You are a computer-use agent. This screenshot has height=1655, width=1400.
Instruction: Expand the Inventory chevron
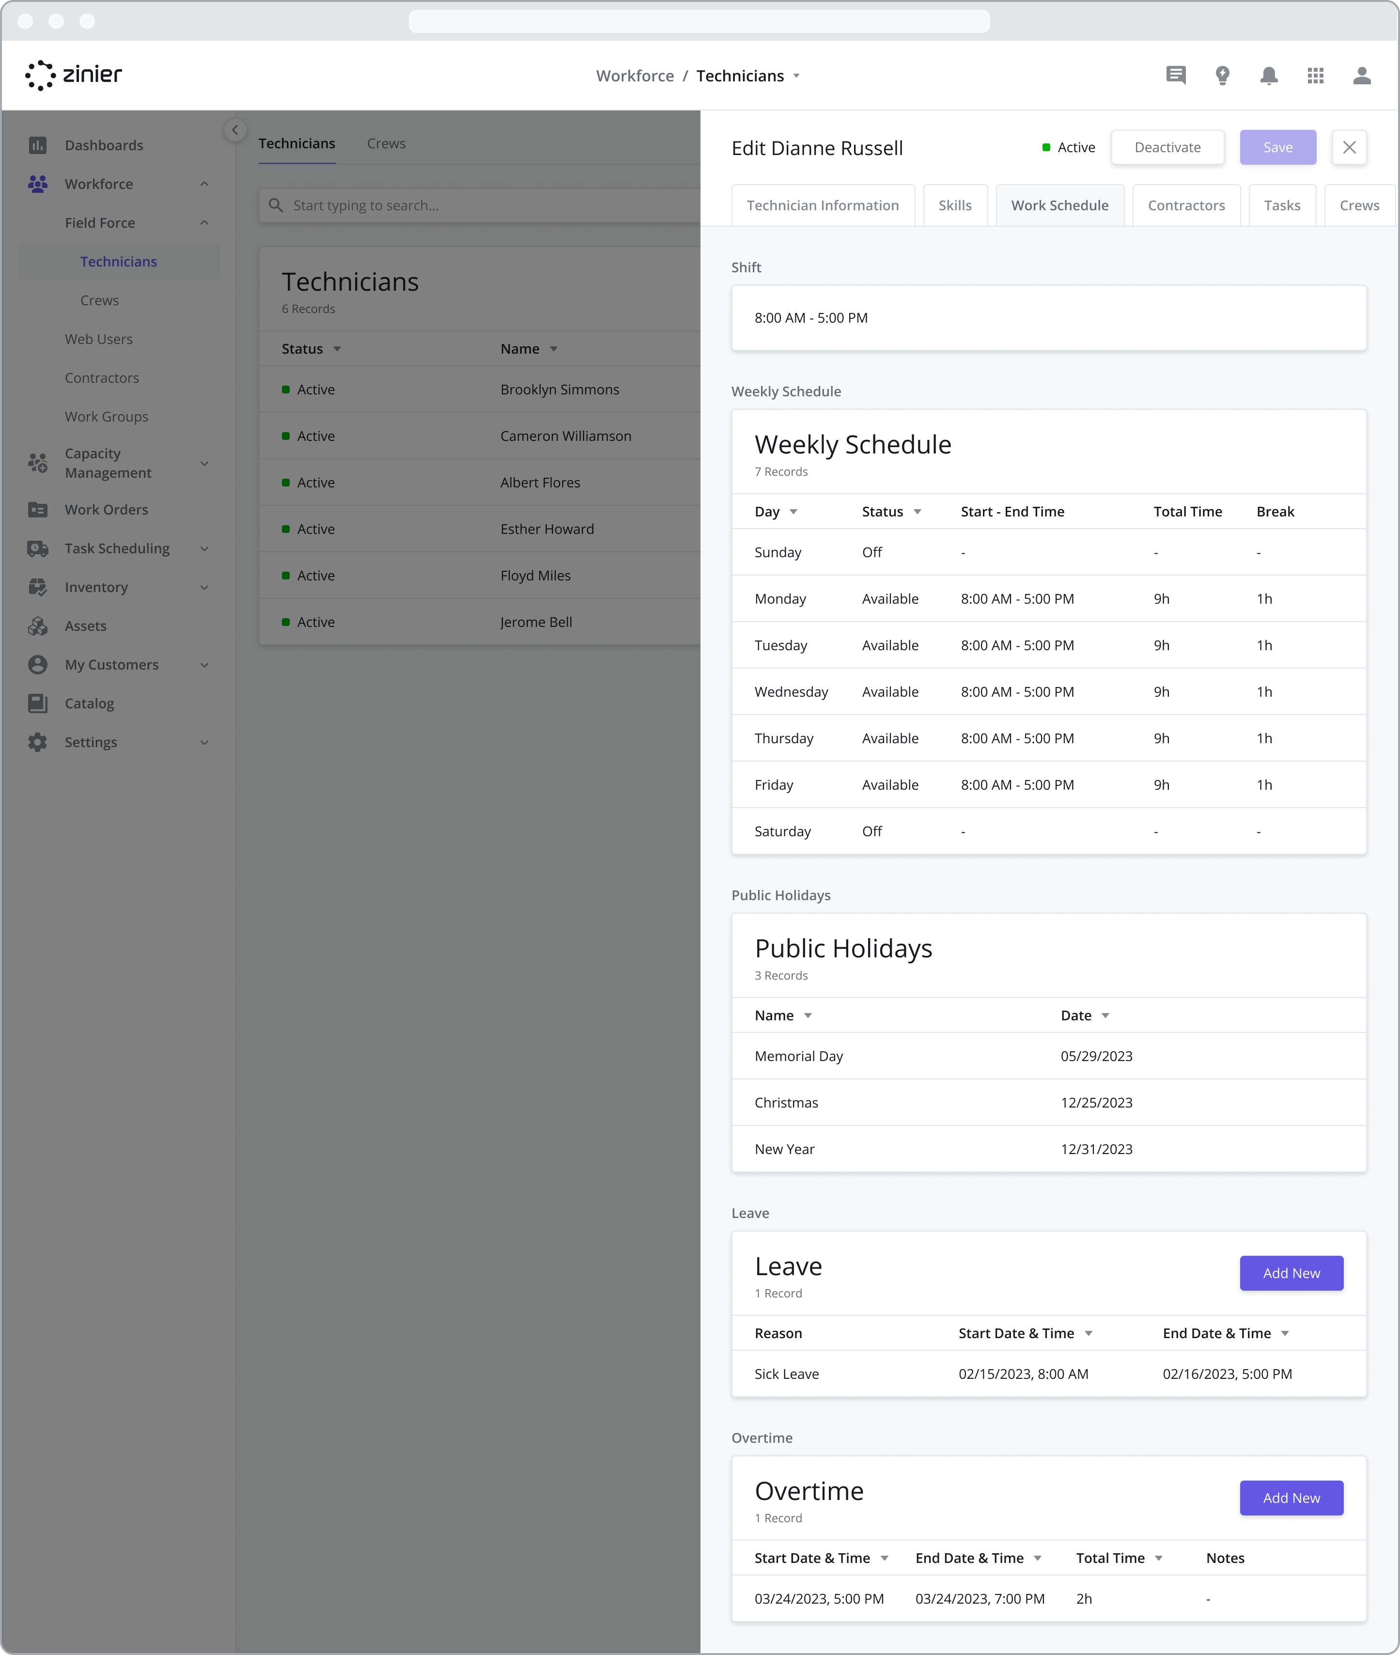coord(204,587)
